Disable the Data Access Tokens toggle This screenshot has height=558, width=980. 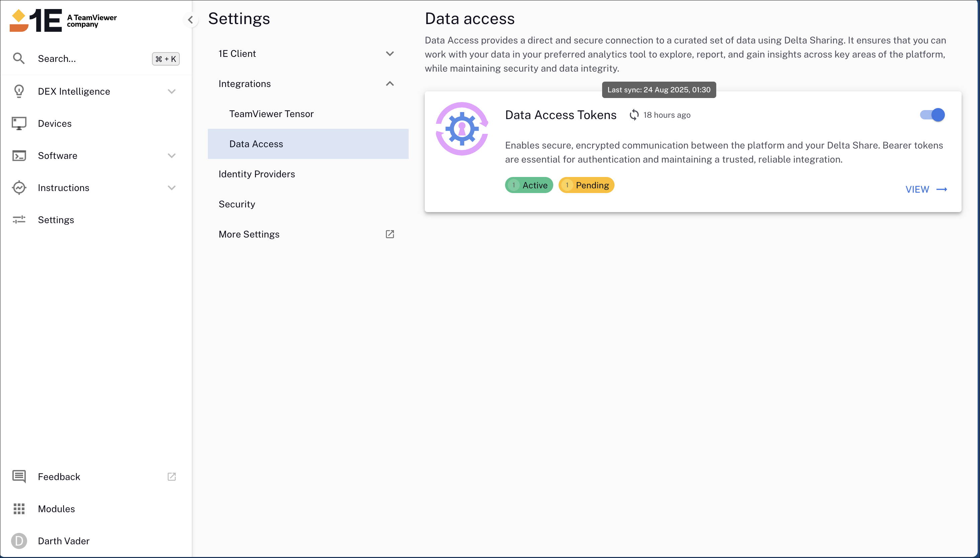[x=932, y=115]
